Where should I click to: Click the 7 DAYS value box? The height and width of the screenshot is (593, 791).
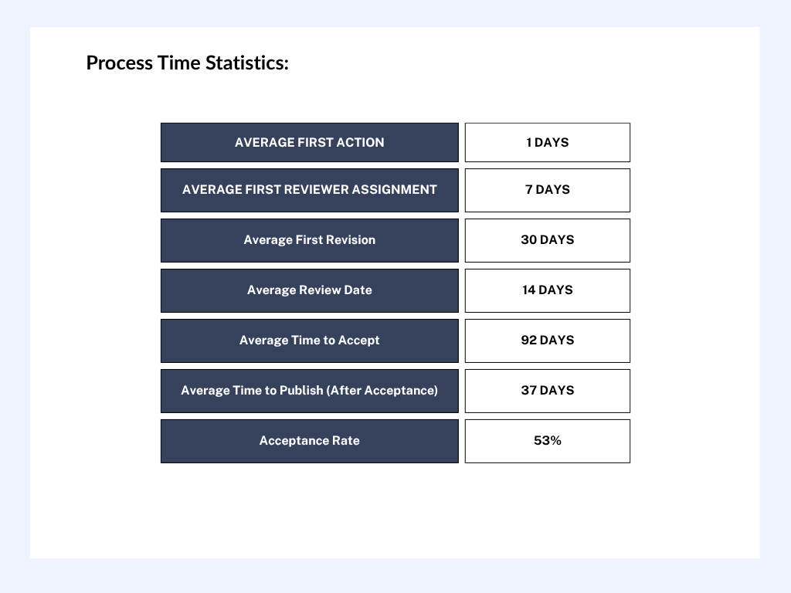[548, 190]
